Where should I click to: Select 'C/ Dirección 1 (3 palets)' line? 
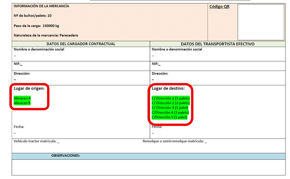pos(171,98)
